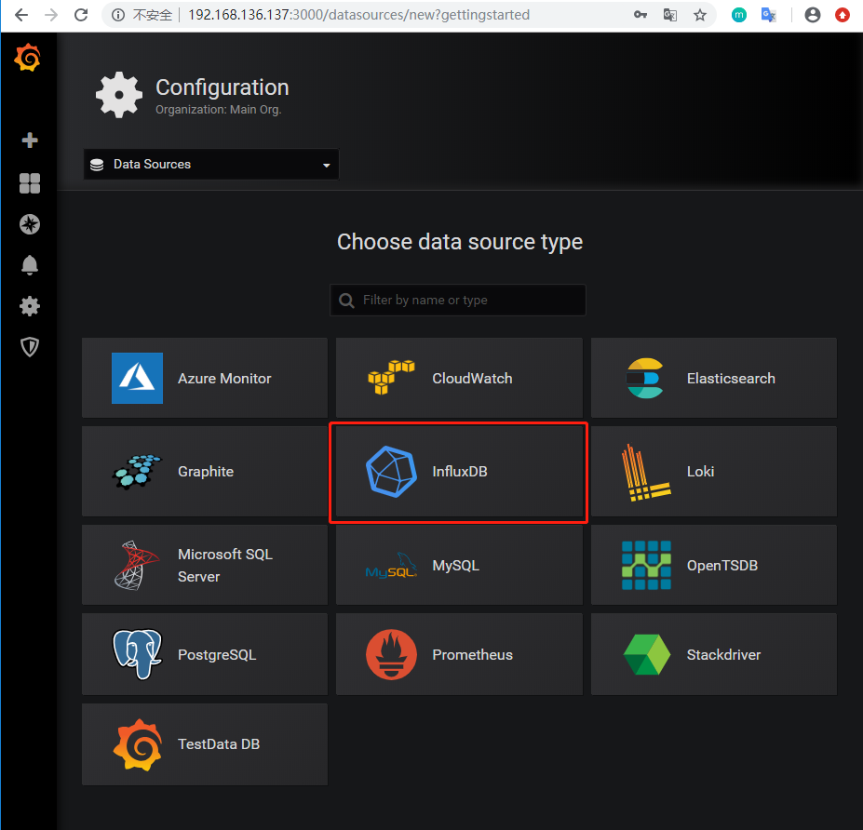
Task: Click the InfluxDB polyhedron logo
Action: coord(391,472)
